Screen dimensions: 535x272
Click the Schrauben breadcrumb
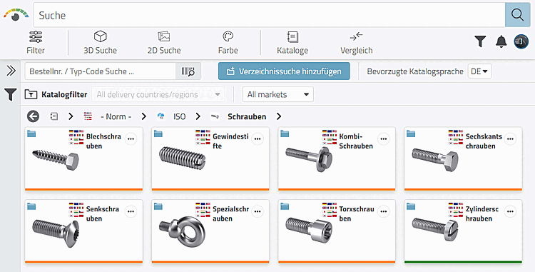pos(247,116)
